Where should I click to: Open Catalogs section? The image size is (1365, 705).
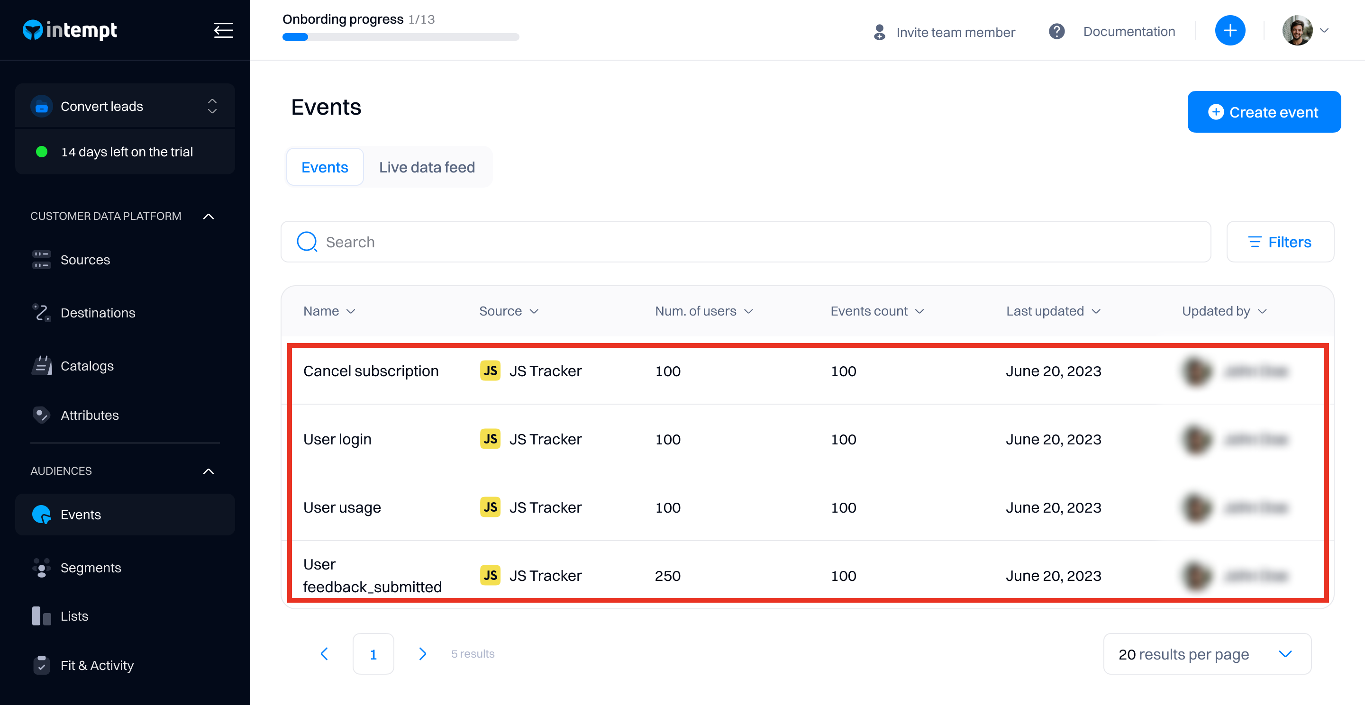point(87,366)
